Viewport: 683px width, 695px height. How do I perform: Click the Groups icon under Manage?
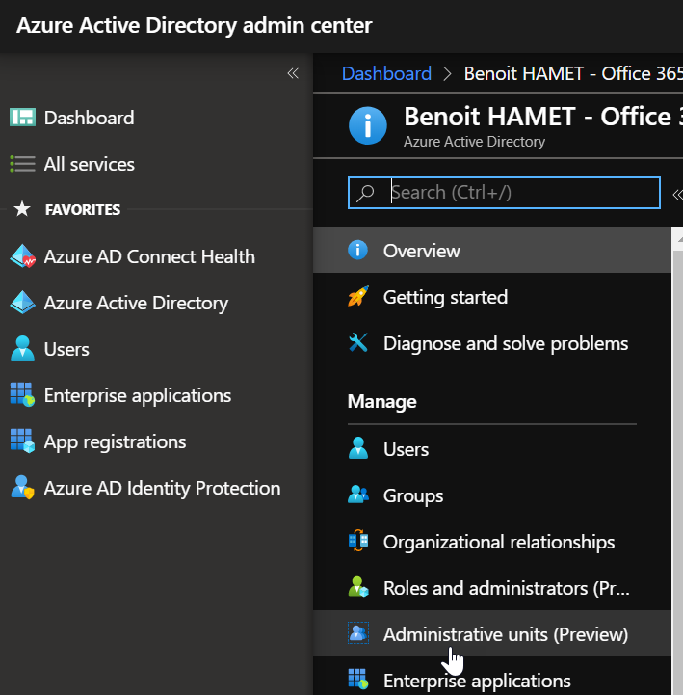coord(358,495)
